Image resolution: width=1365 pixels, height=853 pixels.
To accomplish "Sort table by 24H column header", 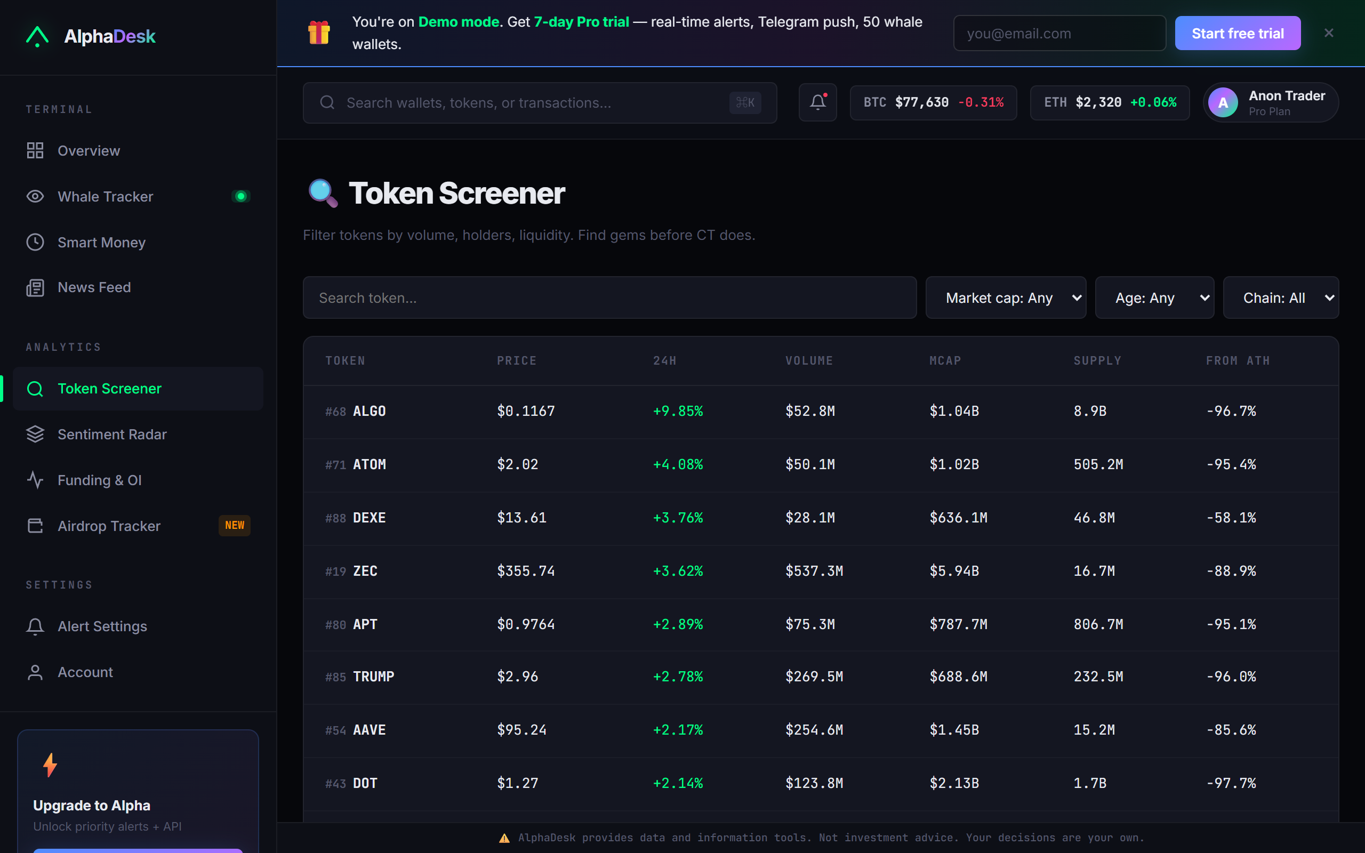I will pos(664,360).
